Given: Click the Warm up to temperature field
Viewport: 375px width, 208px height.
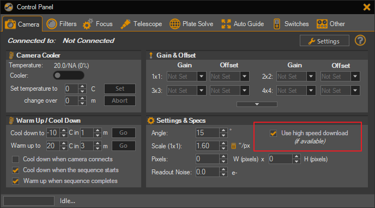Looking at the screenshot, I should click(x=53, y=146).
